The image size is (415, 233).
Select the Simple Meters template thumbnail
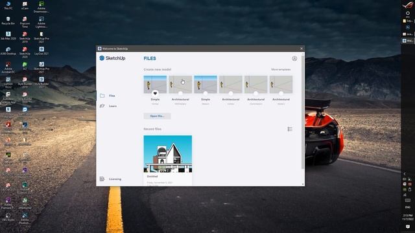point(206,84)
